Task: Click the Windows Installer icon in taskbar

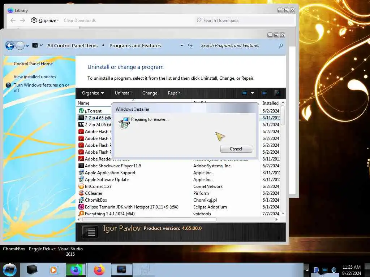Action: [145, 270]
